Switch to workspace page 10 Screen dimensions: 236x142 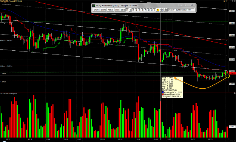click(x=154, y=10)
